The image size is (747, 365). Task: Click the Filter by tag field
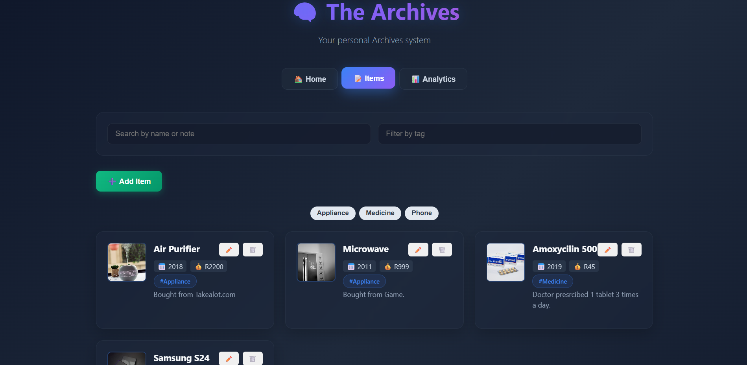(x=509, y=134)
